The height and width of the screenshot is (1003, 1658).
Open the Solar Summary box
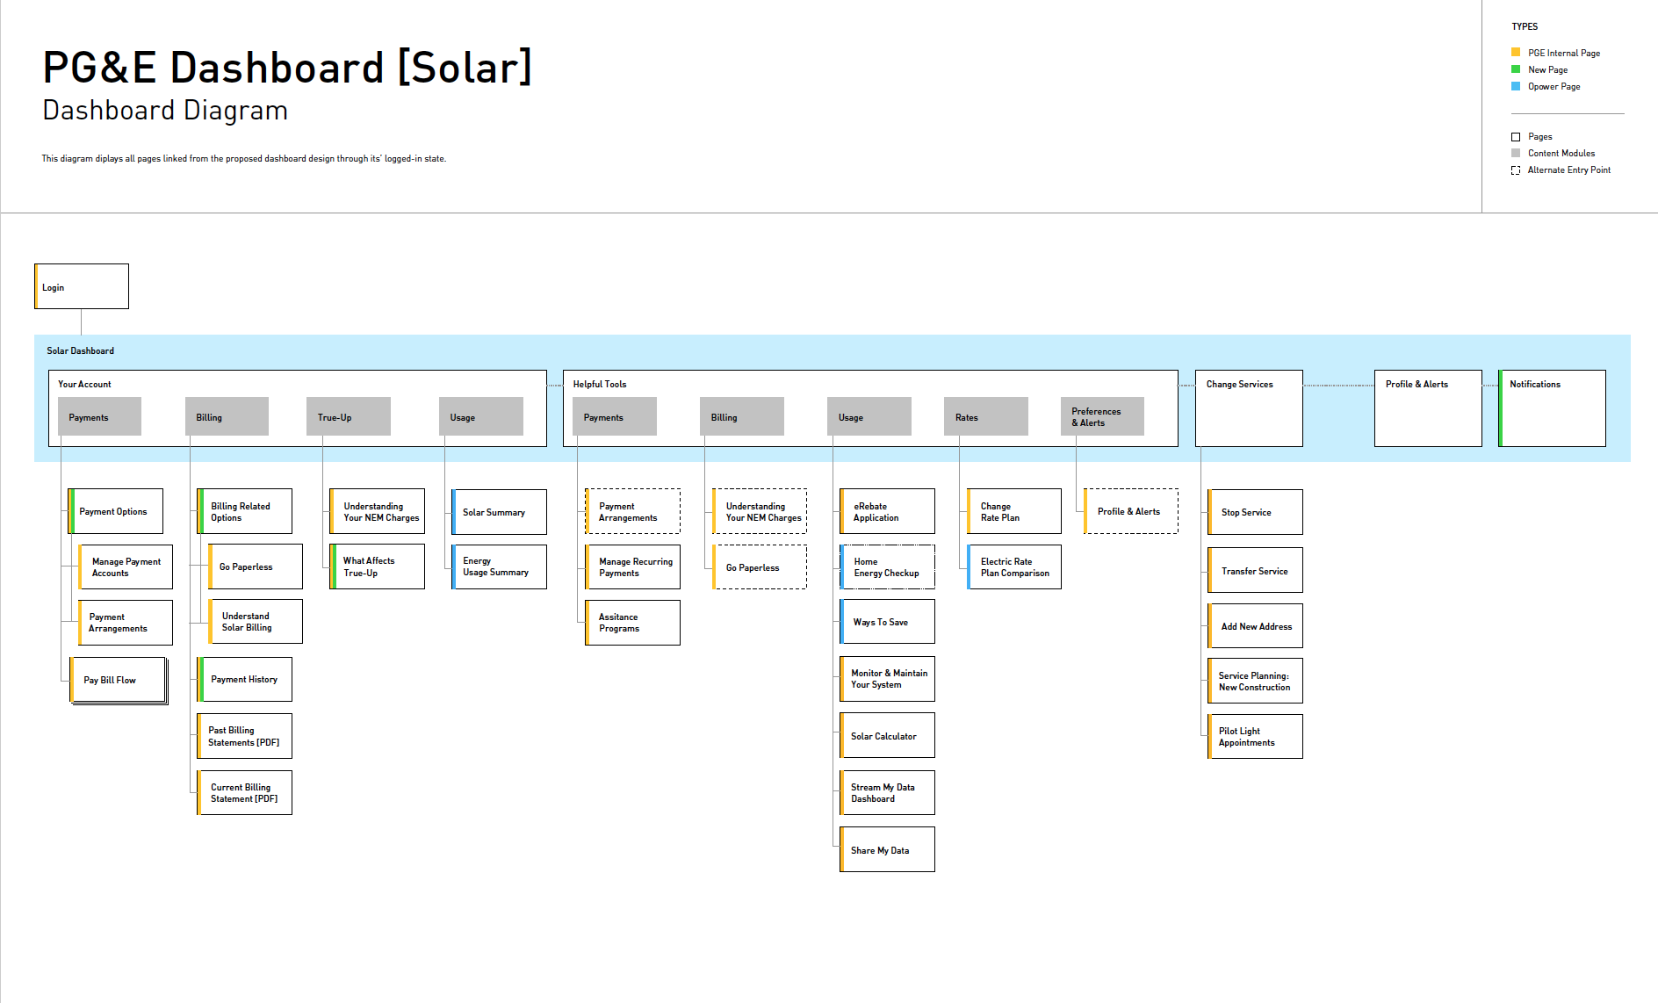point(500,512)
